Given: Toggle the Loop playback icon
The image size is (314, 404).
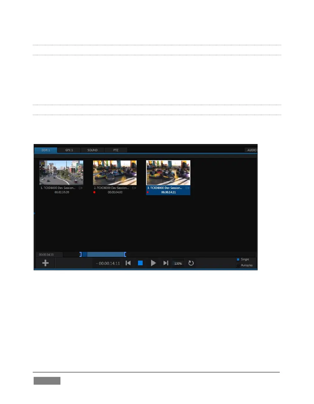Looking at the screenshot, I should point(191,263).
